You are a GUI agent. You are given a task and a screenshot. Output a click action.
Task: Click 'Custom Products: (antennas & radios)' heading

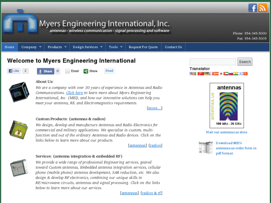[x=70, y=119]
